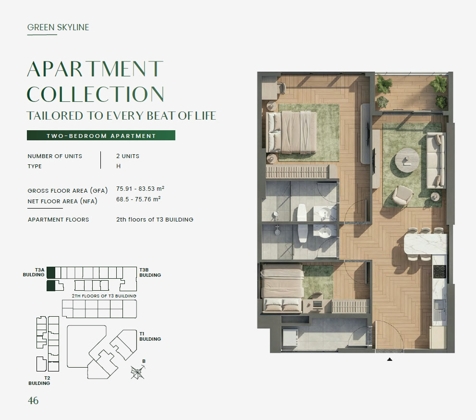Click the black entrance arrow below floor plan
Screen dimensions: 476x420
[x=390, y=359]
